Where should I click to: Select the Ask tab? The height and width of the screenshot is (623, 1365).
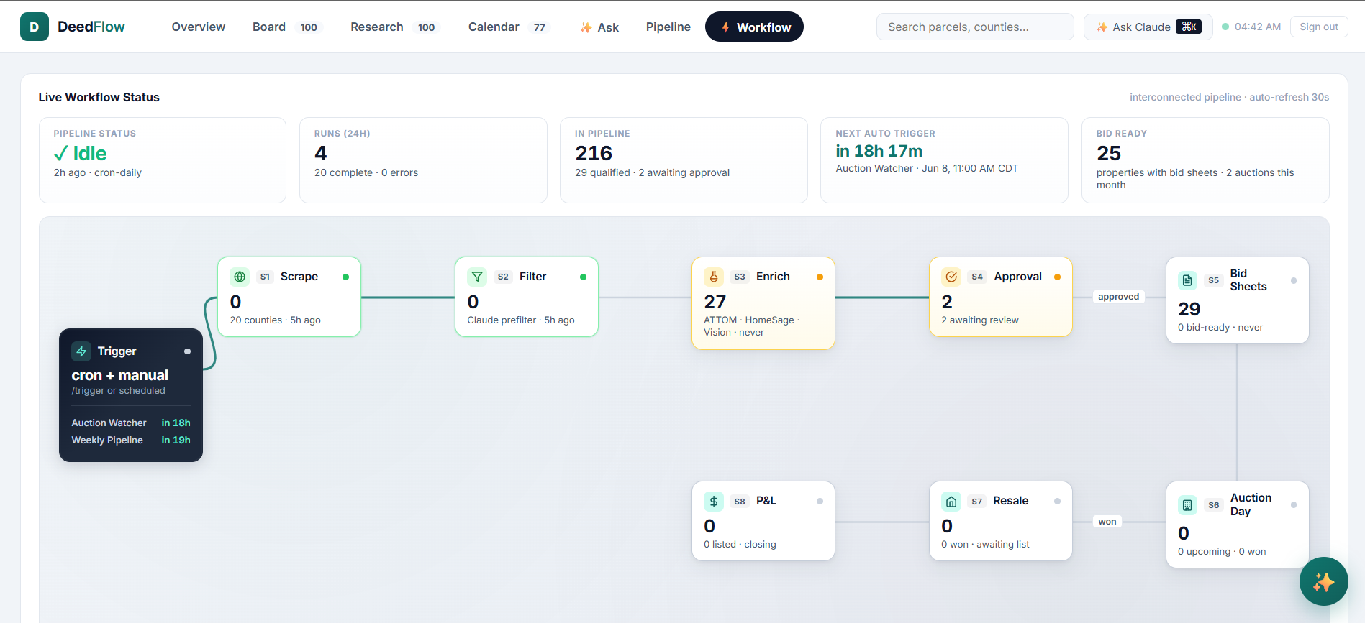coord(599,27)
